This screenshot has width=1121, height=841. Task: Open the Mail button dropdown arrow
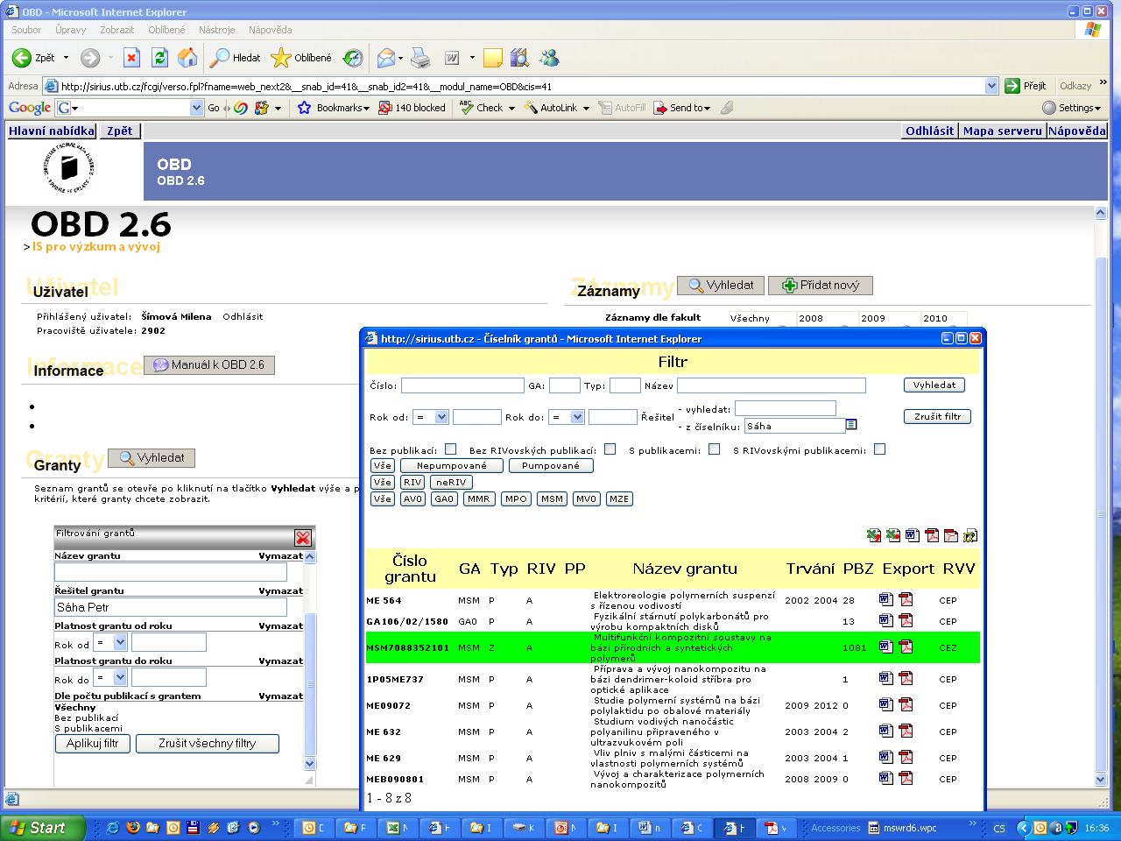401,59
